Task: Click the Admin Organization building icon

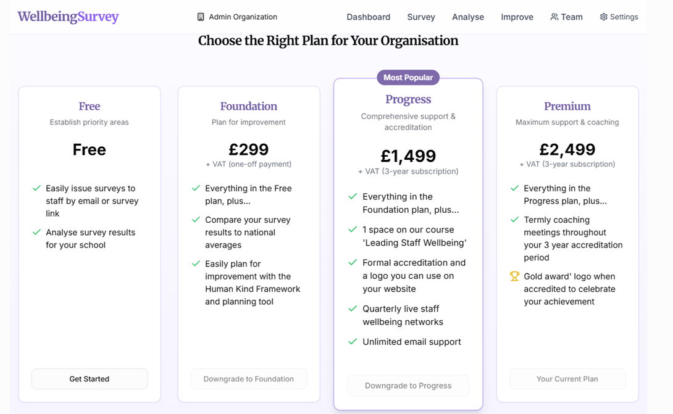Action: pos(201,17)
